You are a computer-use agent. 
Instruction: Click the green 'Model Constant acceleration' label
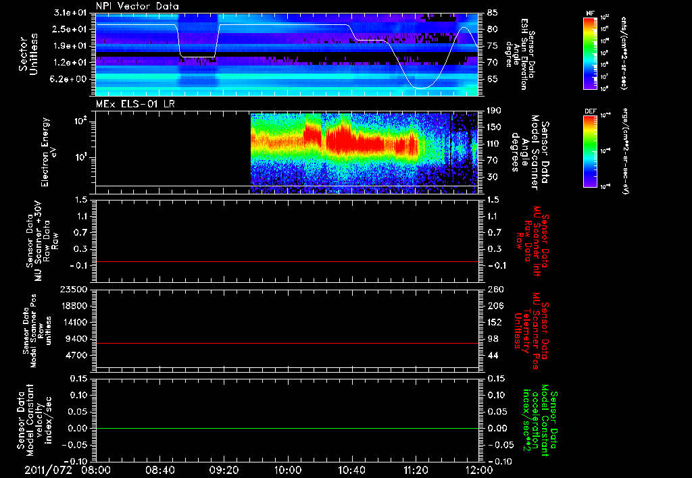(540, 420)
